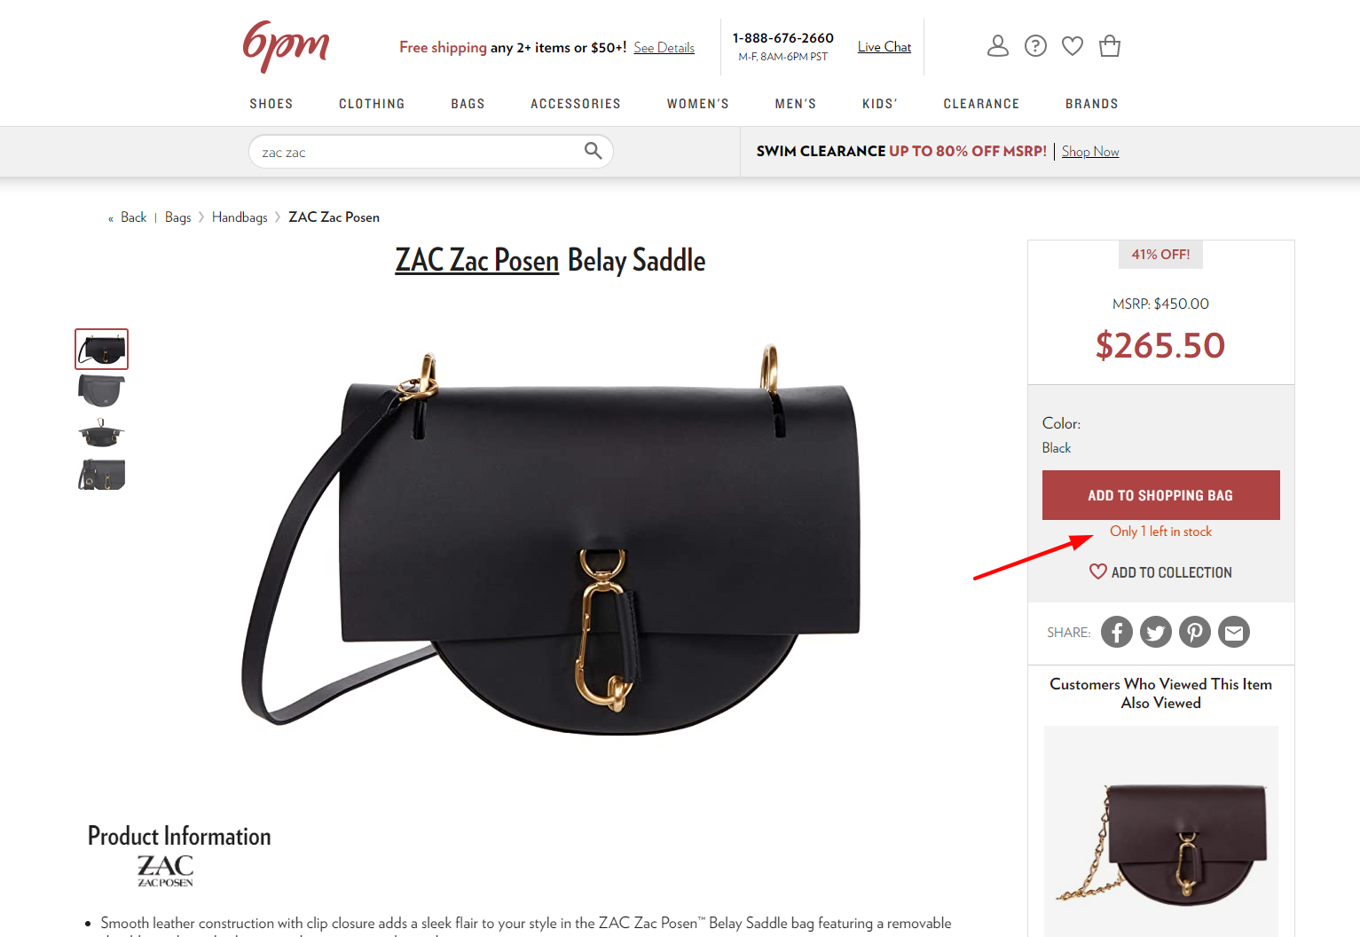Click the search magnifier icon
1360x937 pixels.
[x=593, y=151]
